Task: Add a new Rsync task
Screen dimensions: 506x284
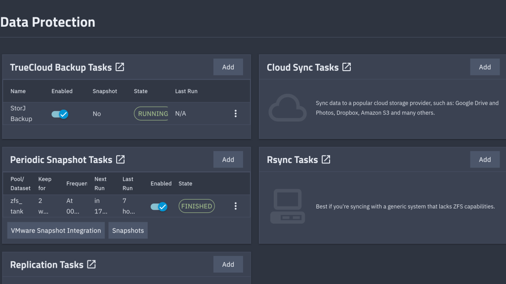Action: [x=485, y=160]
